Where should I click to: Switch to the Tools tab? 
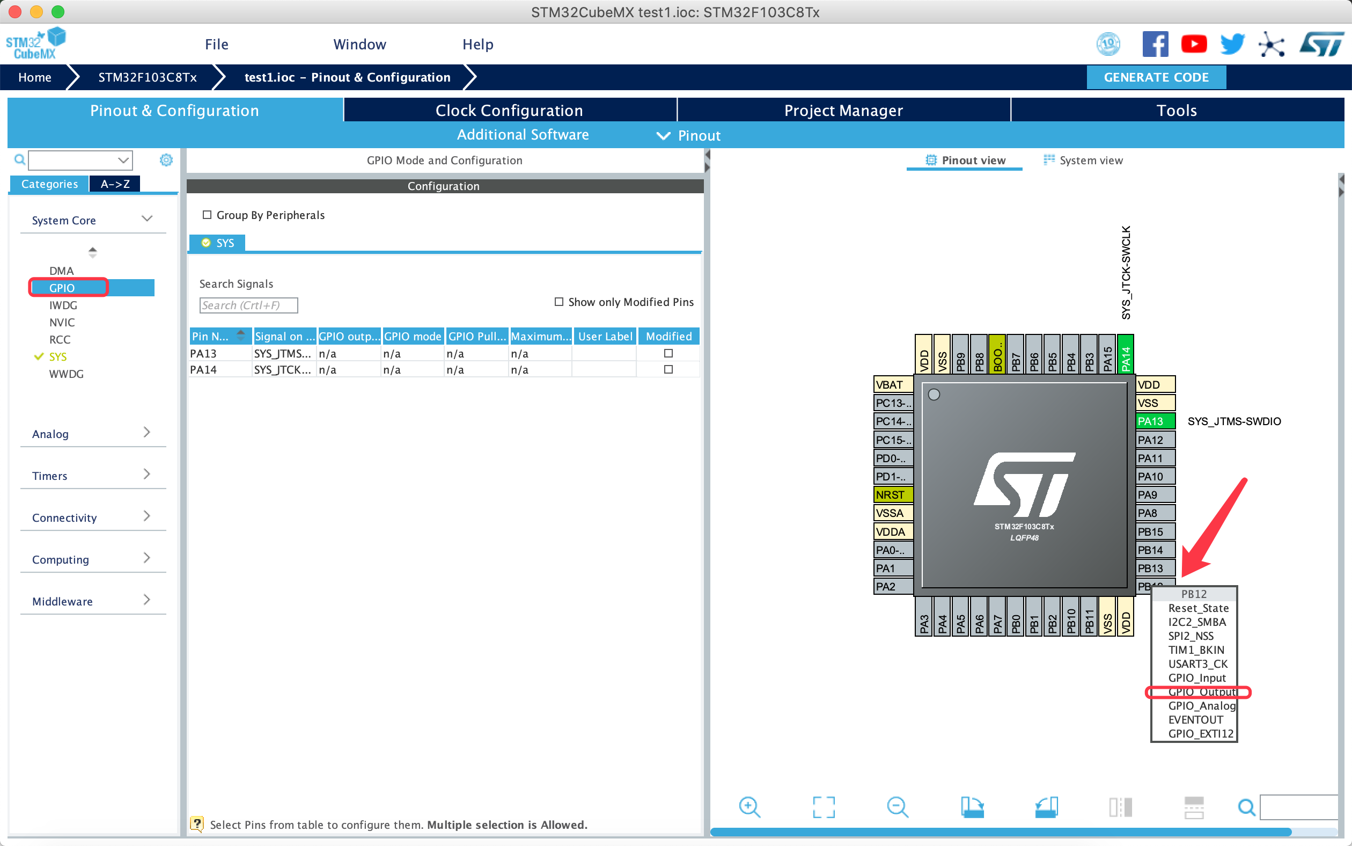1177,110
